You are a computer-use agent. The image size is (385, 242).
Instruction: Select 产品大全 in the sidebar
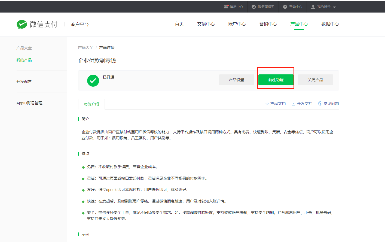(x=24, y=48)
